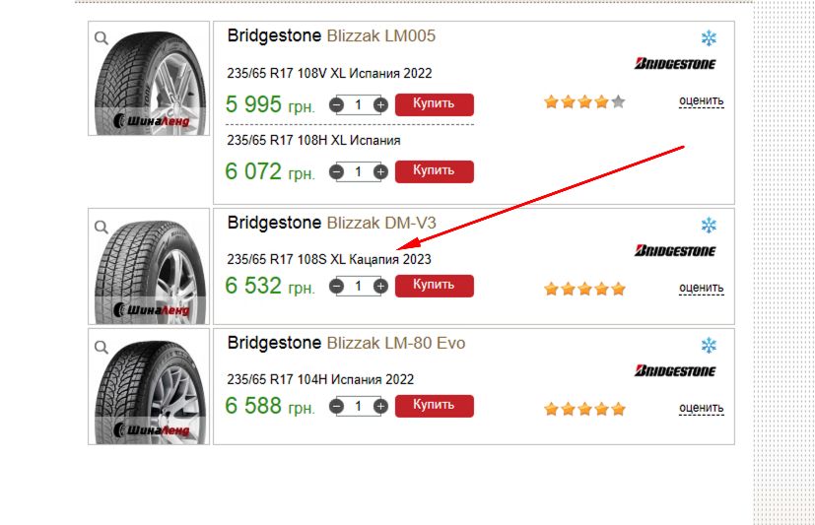The image size is (815, 525).
Task: Increase quantity for 6 072 грн. tire
Action: coord(380,172)
